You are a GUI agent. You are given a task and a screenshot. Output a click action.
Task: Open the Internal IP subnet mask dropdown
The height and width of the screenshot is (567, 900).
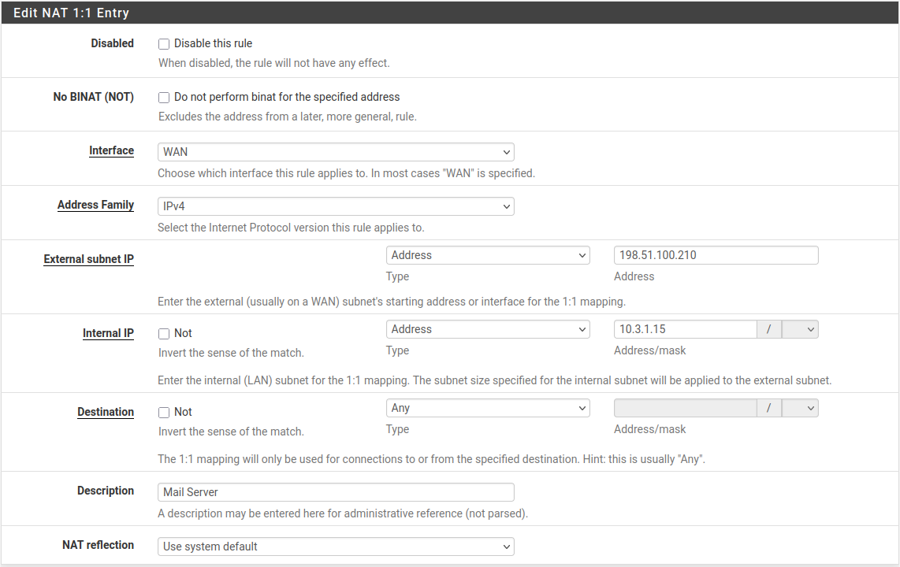(799, 329)
